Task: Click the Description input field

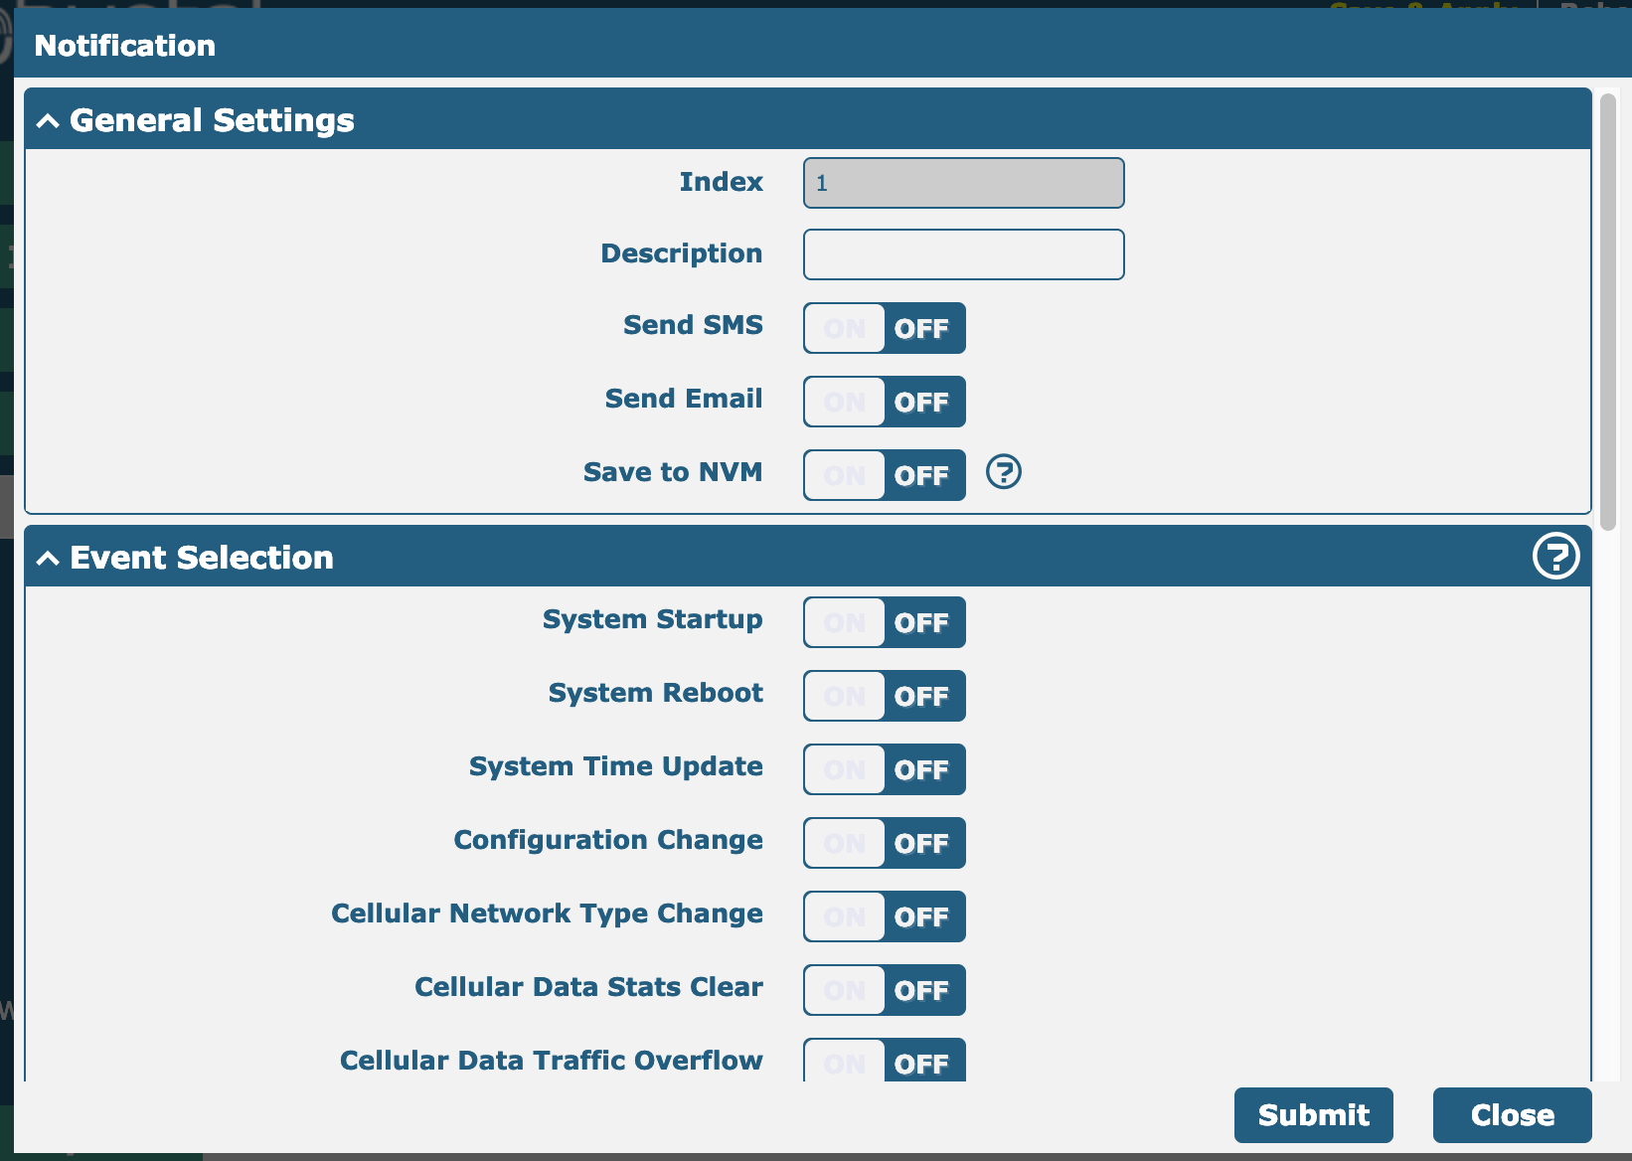Action: tap(964, 254)
